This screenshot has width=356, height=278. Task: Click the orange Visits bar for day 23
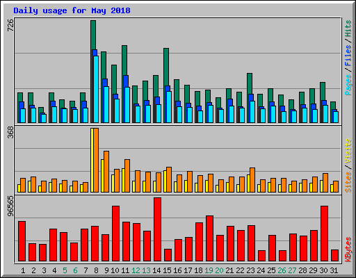(252, 180)
